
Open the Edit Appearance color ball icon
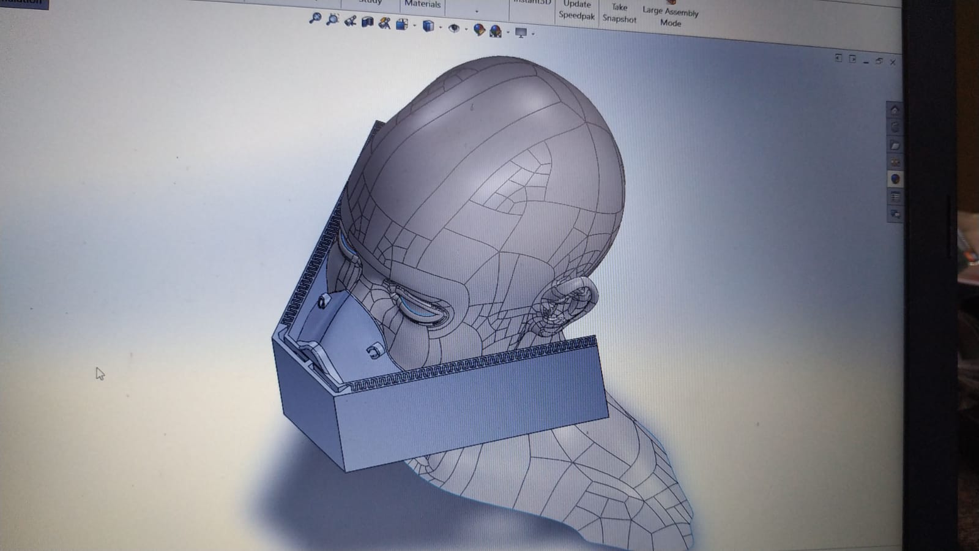[x=479, y=29]
